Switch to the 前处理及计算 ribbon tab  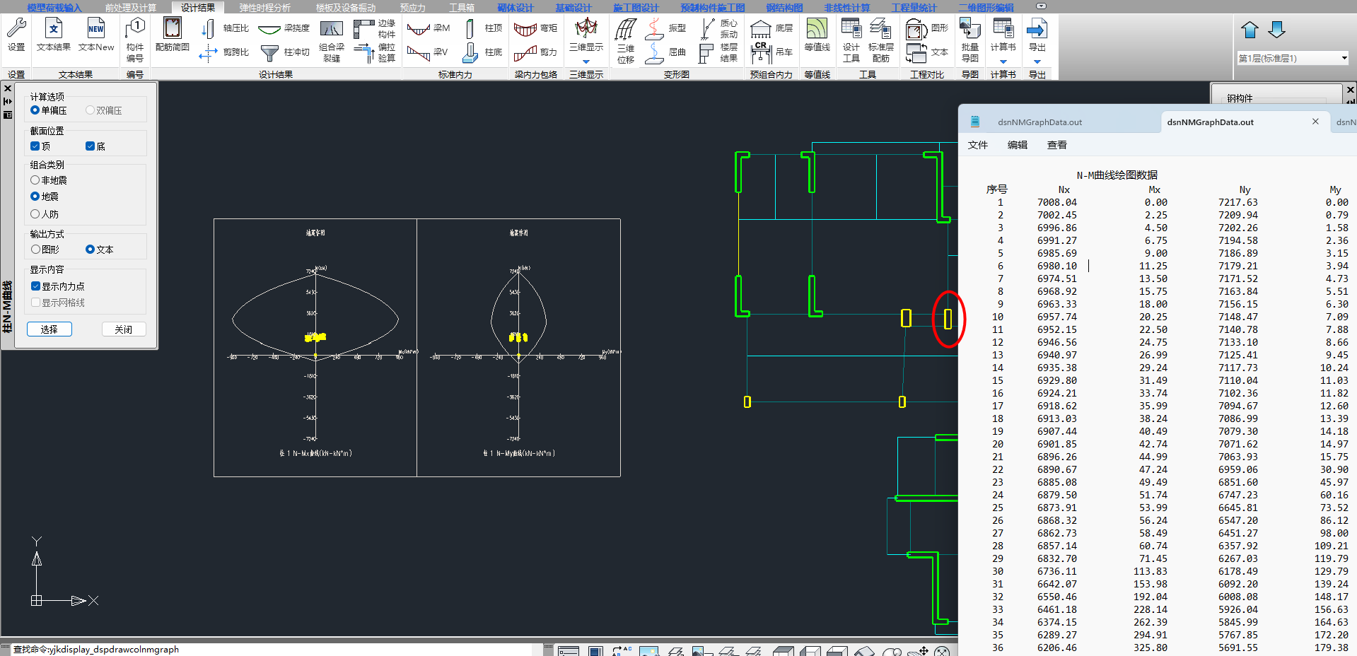click(131, 8)
